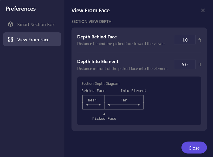Click the Depth Behind Face label
The image size is (213, 157).
[x=97, y=37]
